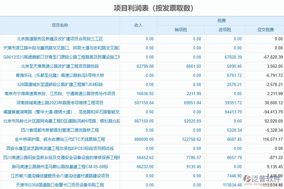Select 滁马高速公路滁州至马鞍山路段CM-05-08标
The height and width of the screenshot is (189, 284).
(x=61, y=167)
